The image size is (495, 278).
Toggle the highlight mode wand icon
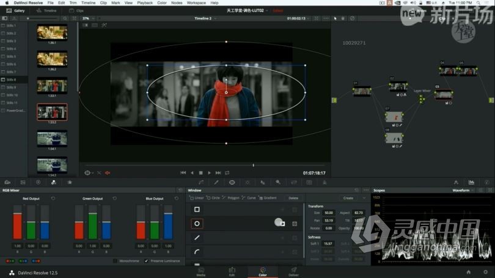[x=104, y=25]
